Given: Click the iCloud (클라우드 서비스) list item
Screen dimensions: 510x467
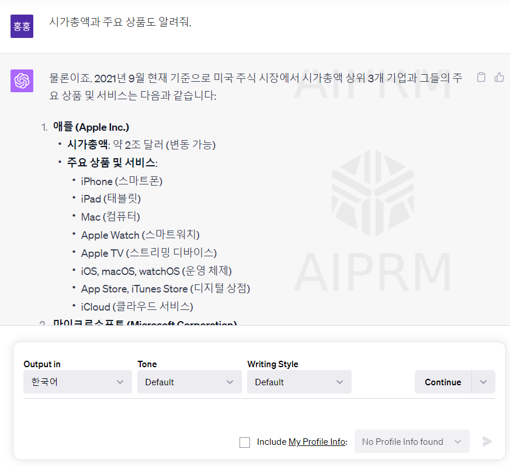Looking at the screenshot, I should pos(137,306).
